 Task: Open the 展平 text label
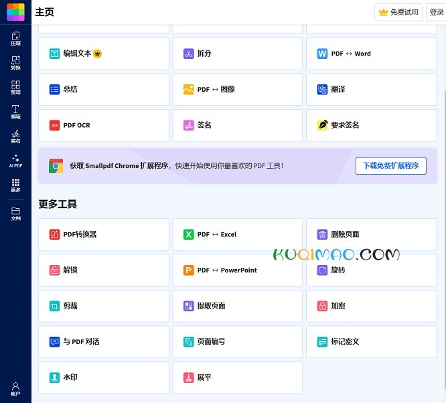[x=204, y=378]
